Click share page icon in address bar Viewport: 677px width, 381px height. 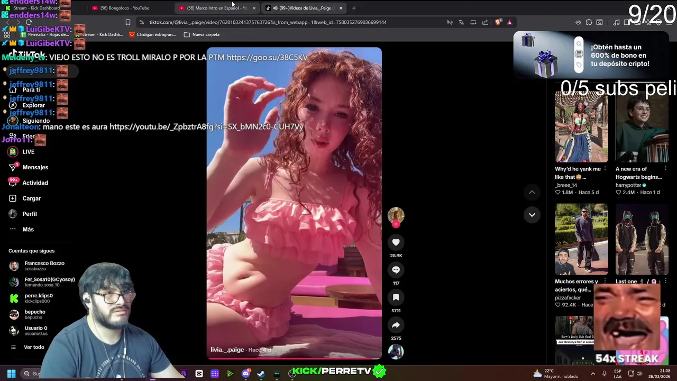pyautogui.click(x=485, y=22)
